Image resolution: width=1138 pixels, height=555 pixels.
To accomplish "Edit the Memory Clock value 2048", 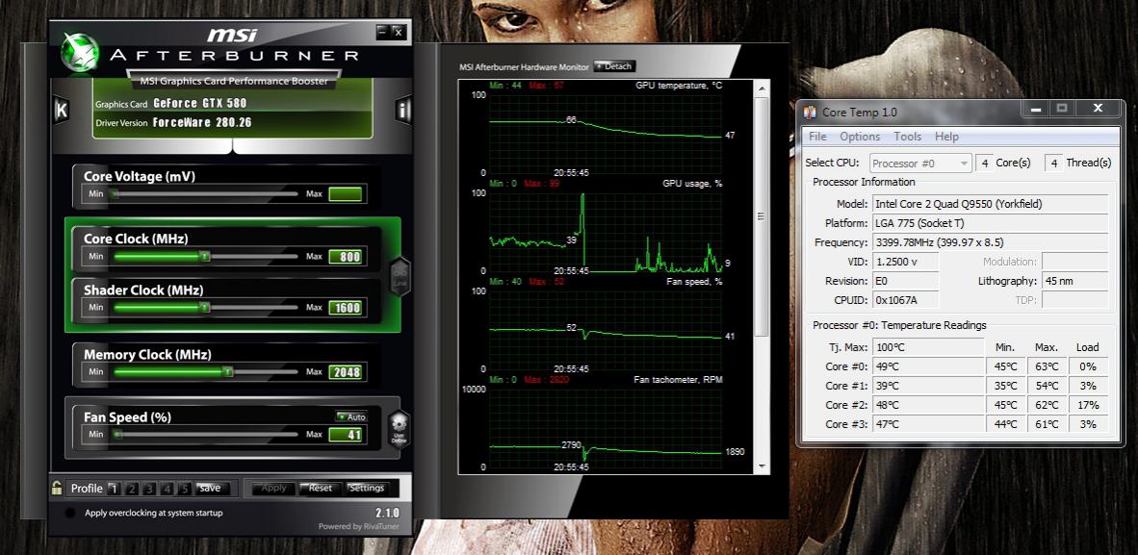I will pos(345,372).
